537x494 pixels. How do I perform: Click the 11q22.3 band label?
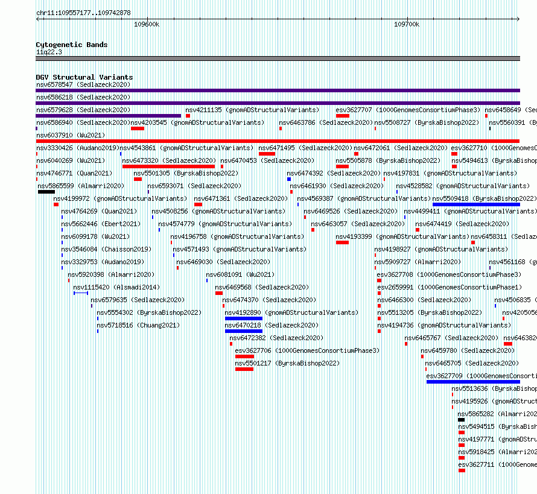(49, 52)
